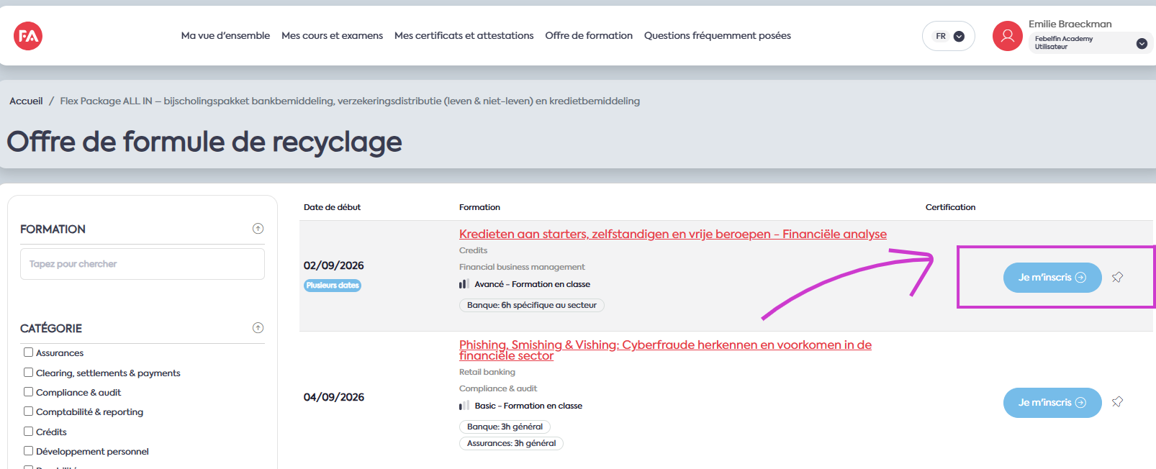Check the Assurances category checkbox
This screenshot has height=469, width=1156.
click(28, 352)
